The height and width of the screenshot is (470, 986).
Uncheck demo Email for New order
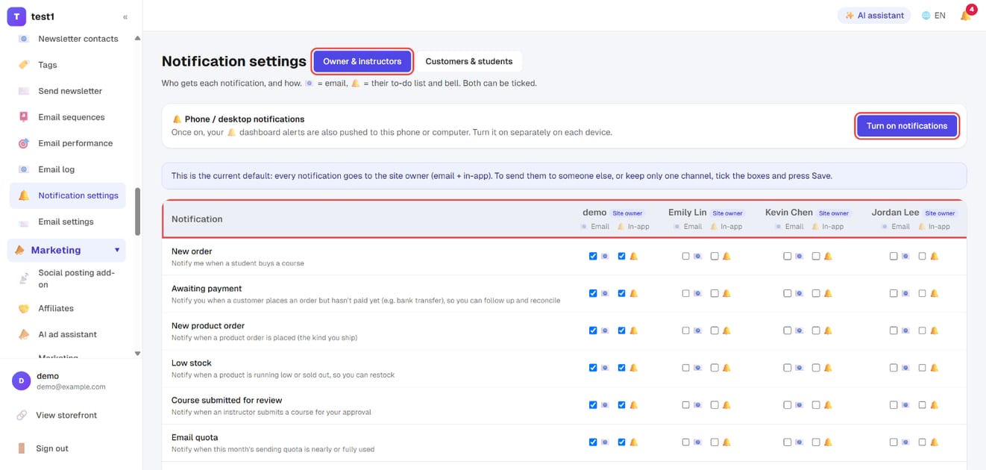593,256
